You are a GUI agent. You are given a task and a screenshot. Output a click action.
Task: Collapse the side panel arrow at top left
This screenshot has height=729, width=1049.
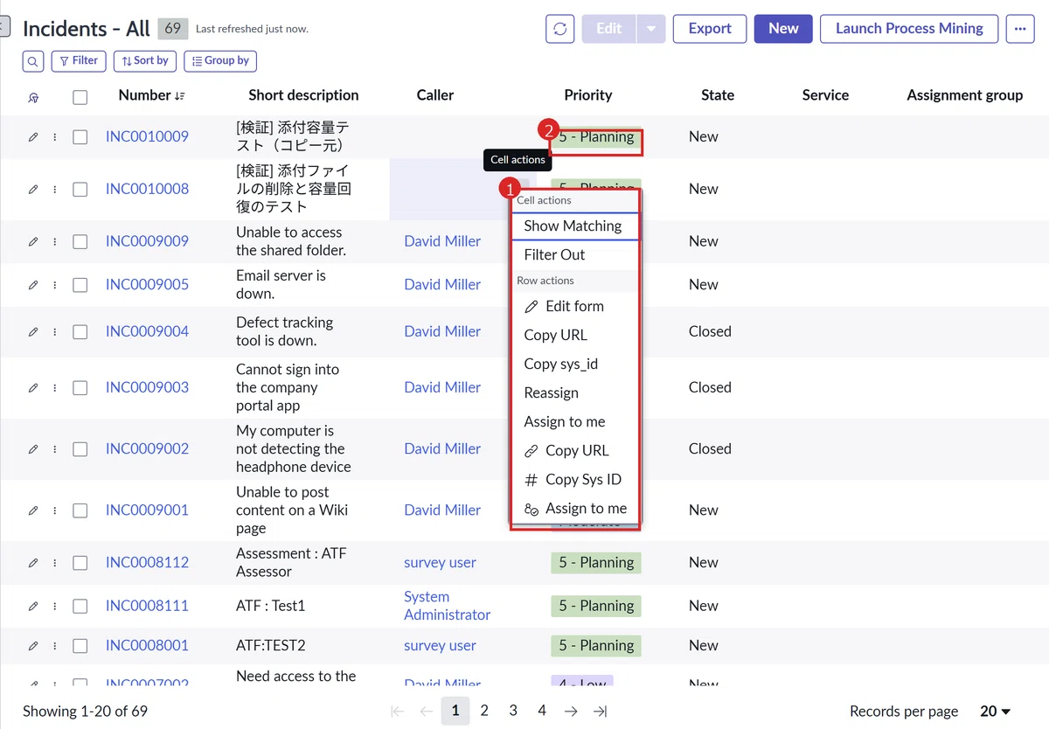pyautogui.click(x=4, y=28)
